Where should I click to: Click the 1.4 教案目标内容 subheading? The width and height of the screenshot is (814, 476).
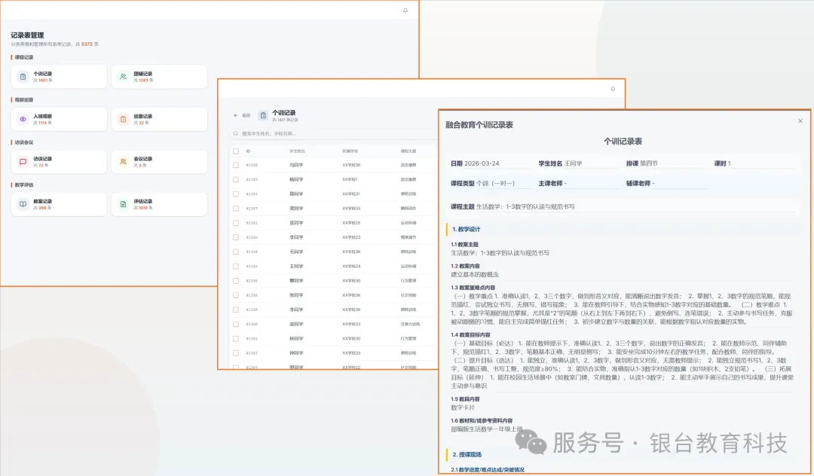470,335
